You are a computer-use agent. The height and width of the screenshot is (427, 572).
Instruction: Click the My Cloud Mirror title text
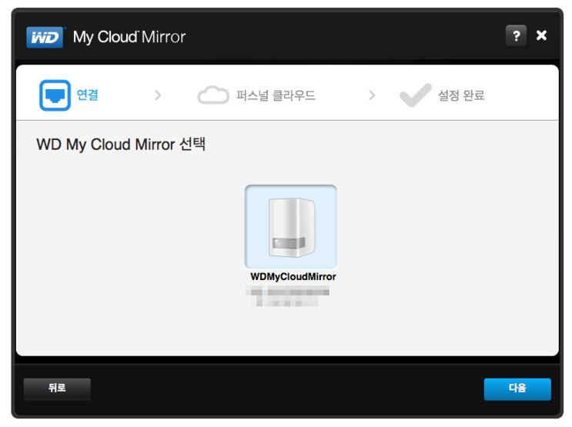click(129, 37)
